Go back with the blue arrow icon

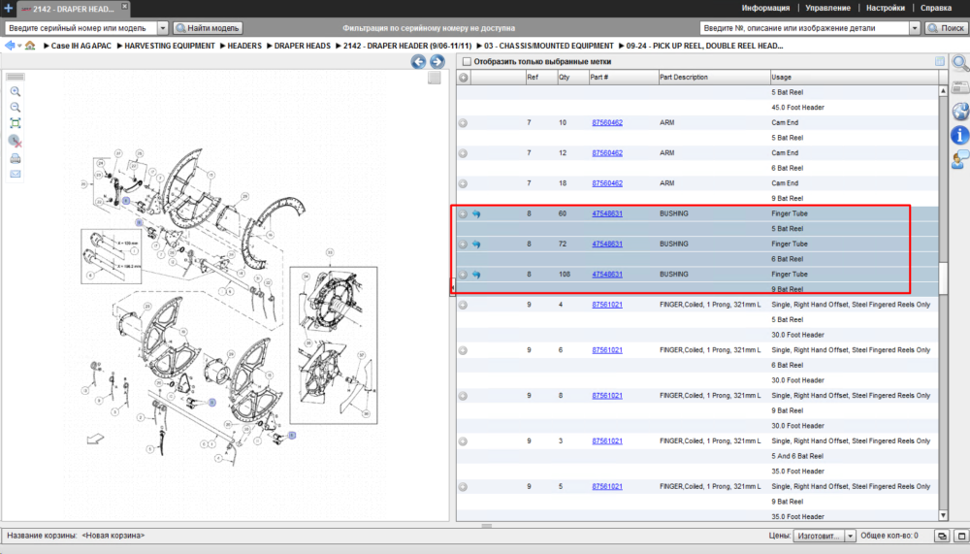(10, 46)
